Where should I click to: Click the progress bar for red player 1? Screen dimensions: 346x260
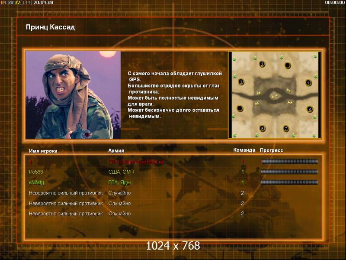tap(289, 162)
